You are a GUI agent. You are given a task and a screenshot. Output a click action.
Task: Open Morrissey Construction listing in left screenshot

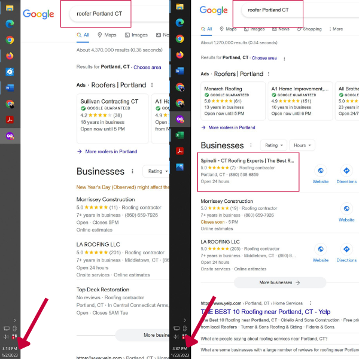105,200
